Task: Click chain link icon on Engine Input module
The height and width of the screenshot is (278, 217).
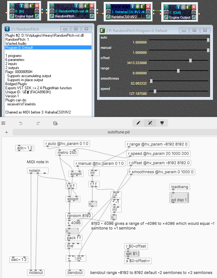Action: click(x=12, y=6)
